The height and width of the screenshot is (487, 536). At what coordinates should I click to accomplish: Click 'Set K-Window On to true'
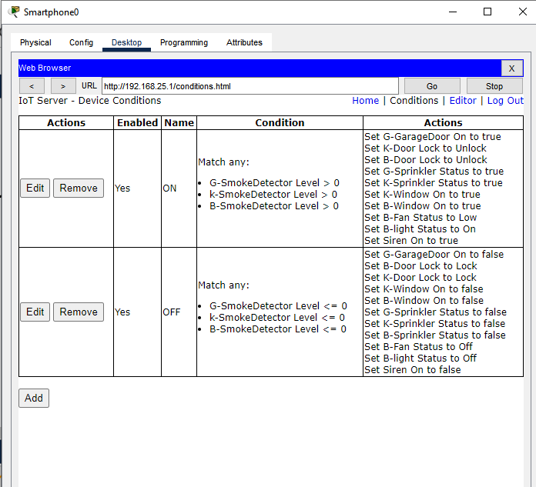[x=422, y=195]
